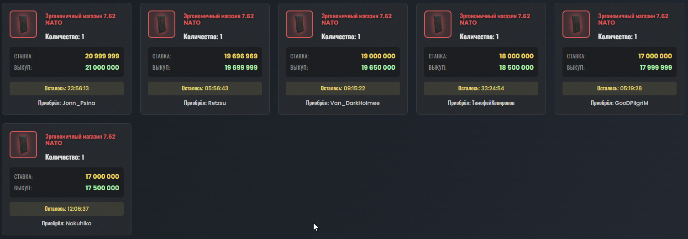Open the item icon in the 18 000 000 bid lot
The image size is (688, 239).
pyautogui.click(x=438, y=24)
